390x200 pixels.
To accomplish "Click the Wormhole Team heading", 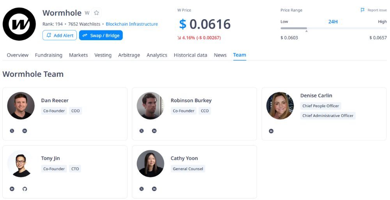I will click(x=33, y=74).
